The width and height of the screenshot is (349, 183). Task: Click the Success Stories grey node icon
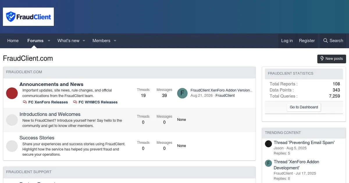[12, 146]
